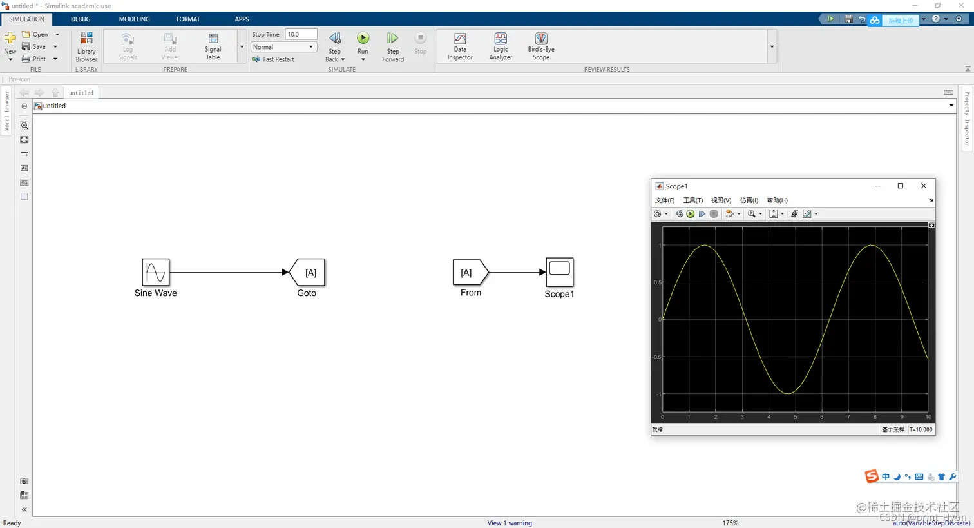Click the Annotation text icon in the palette
Screen dimensions: 974x528
(24, 168)
